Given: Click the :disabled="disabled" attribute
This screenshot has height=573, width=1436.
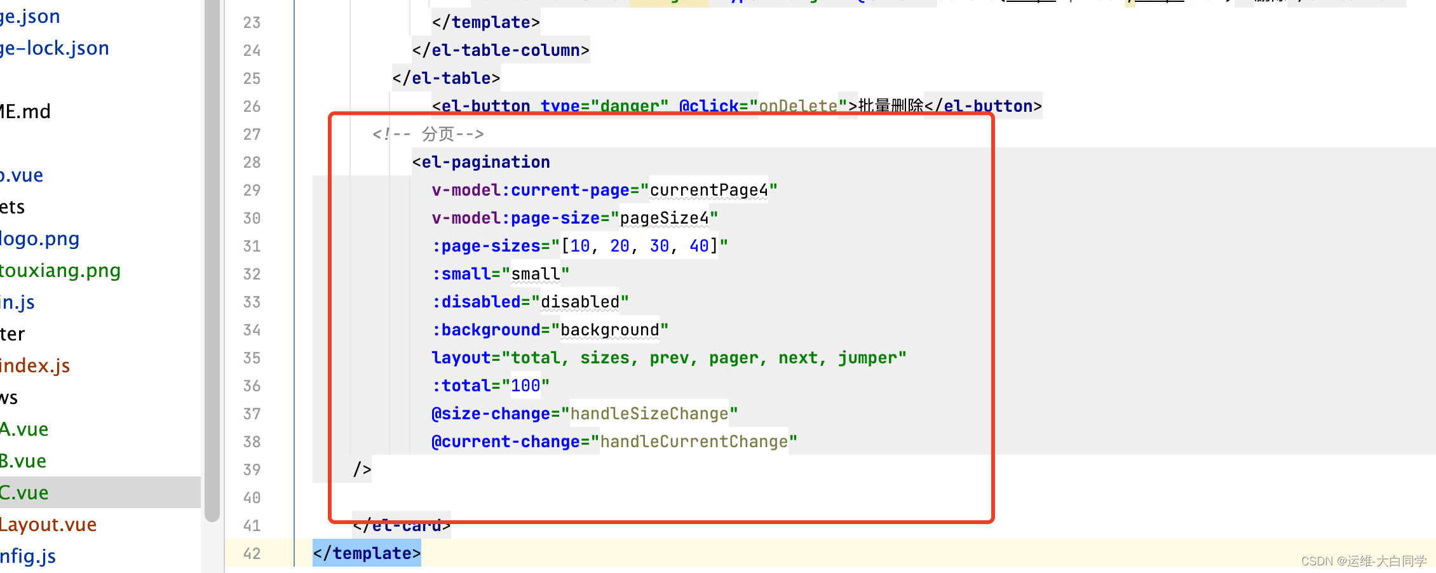Looking at the screenshot, I should tap(531, 302).
